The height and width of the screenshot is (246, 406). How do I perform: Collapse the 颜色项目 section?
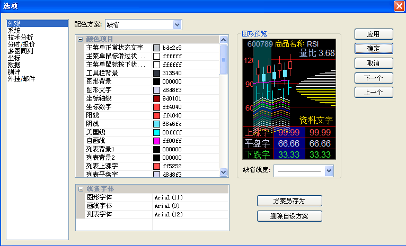pyautogui.click(x=80, y=39)
